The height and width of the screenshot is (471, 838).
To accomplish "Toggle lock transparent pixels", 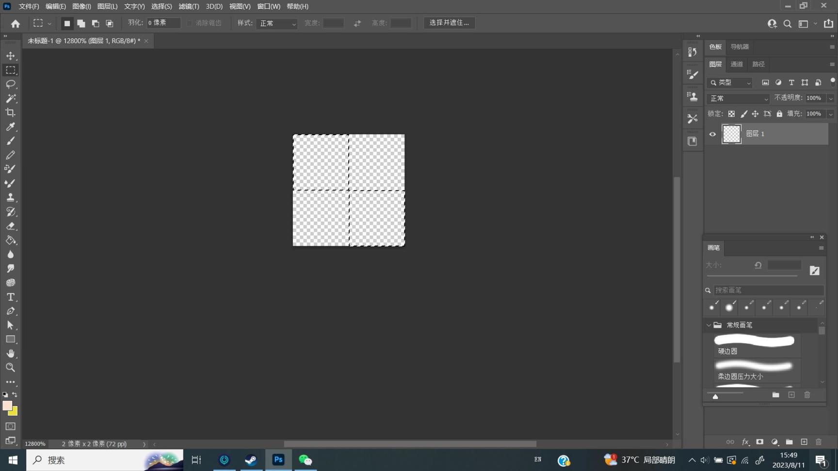I will tap(731, 114).
